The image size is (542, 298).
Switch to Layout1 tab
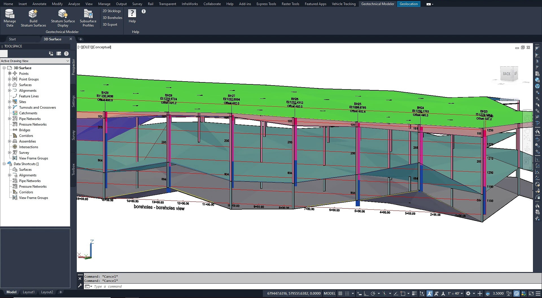pos(29,292)
